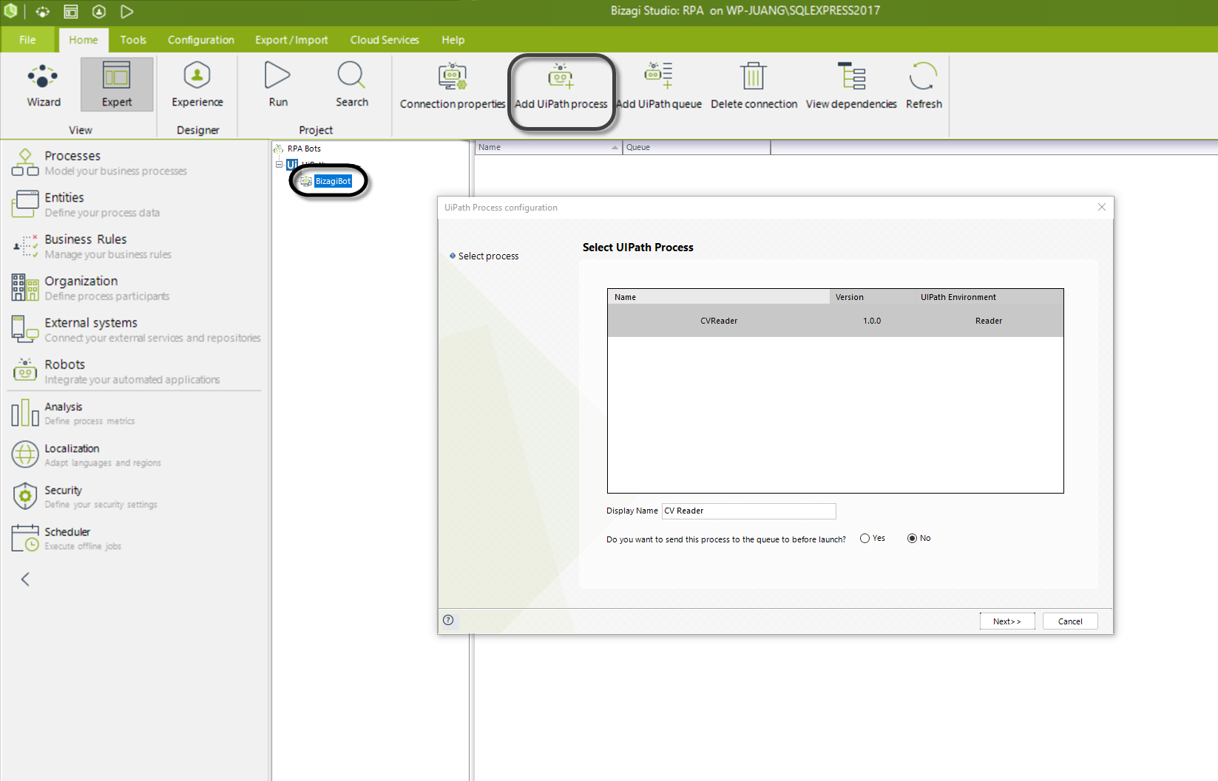
Task: Click Add UiPath process
Action: 561,86
